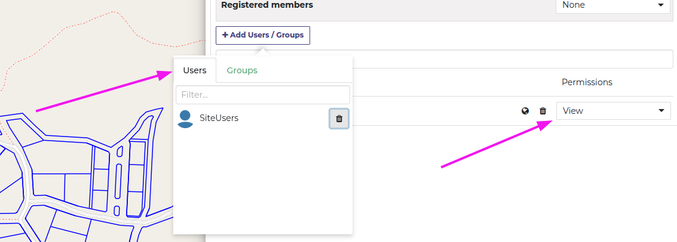Switch to the Users tab

coord(195,70)
